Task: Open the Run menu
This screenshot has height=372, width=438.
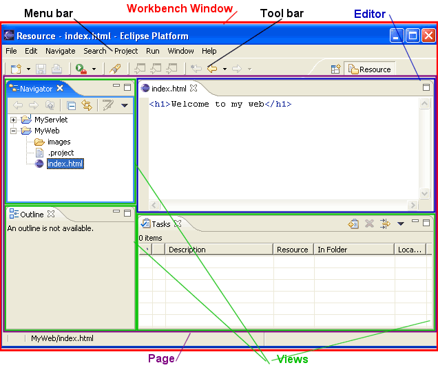Action: [x=152, y=51]
